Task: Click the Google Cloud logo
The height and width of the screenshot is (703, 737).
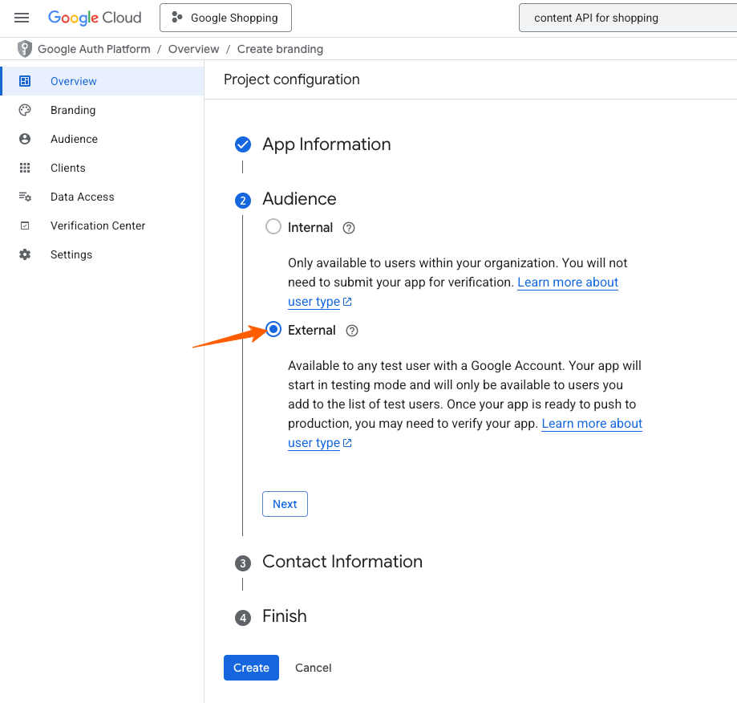Action: point(95,18)
